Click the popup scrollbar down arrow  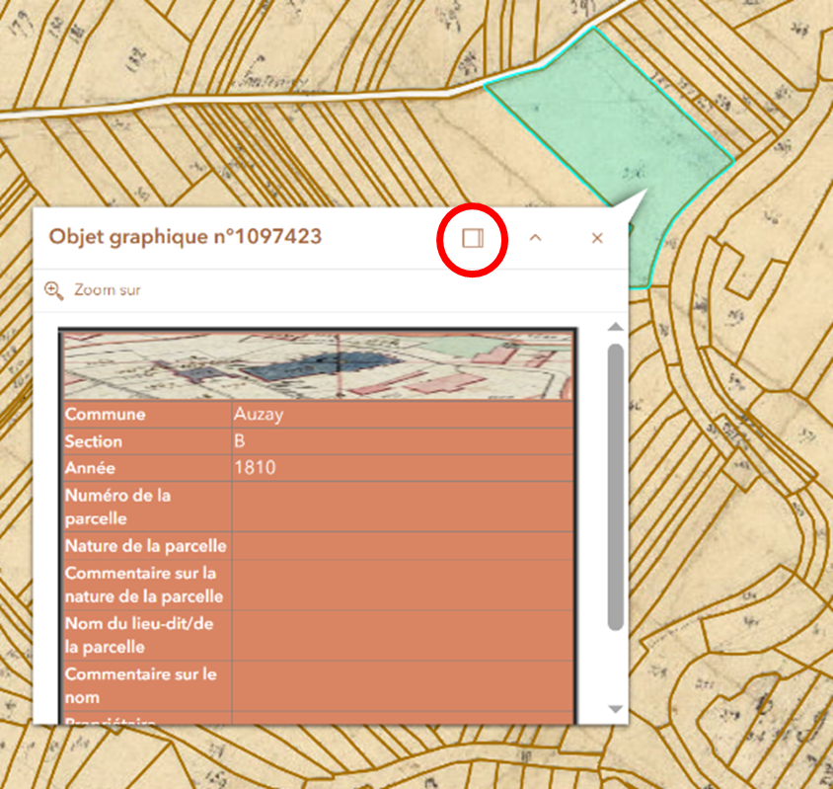pos(616,709)
